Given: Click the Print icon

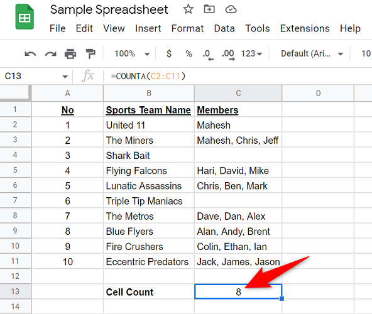Looking at the screenshot, I should pyautogui.click(x=70, y=54).
